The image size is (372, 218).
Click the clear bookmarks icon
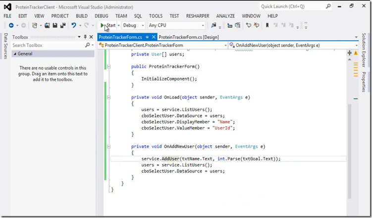click(x=291, y=25)
